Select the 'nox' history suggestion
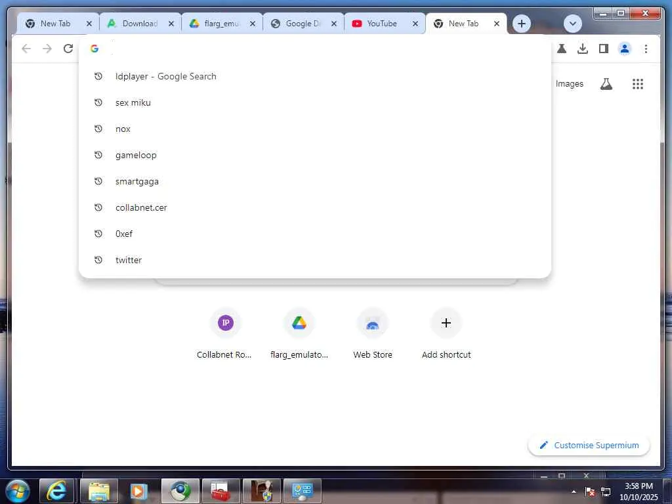 (x=315, y=129)
